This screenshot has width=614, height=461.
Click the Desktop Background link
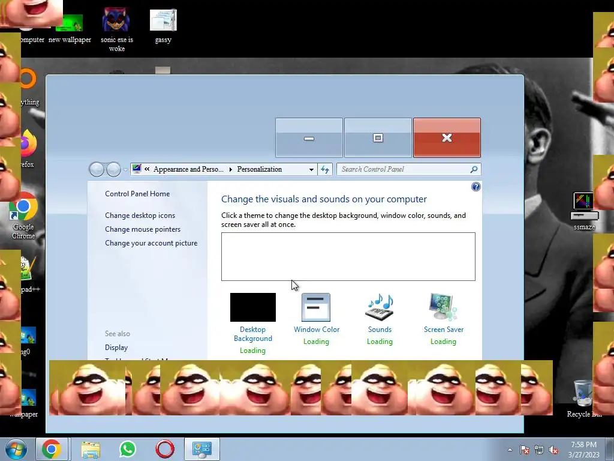point(253,334)
